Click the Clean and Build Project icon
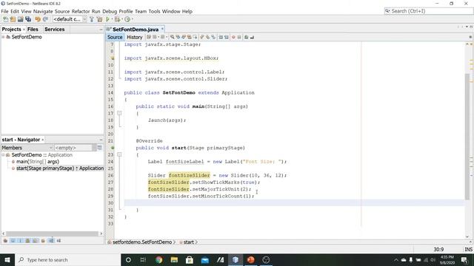The width and height of the screenshot is (474, 266). [x=99, y=19]
